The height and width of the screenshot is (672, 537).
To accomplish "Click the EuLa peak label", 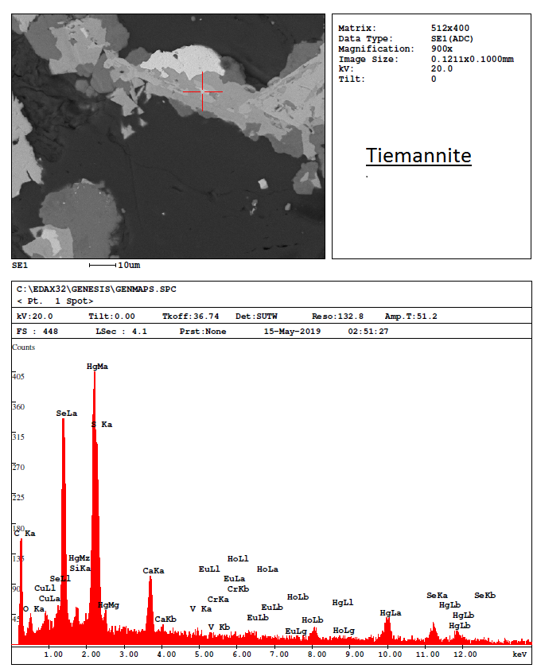I will pyautogui.click(x=235, y=579).
